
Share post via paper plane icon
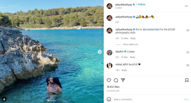pos(123,80)
